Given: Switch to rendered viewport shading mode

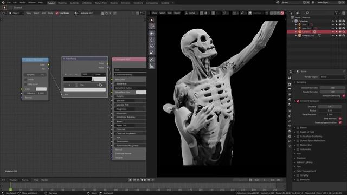Looking at the screenshot, I should (282, 13).
